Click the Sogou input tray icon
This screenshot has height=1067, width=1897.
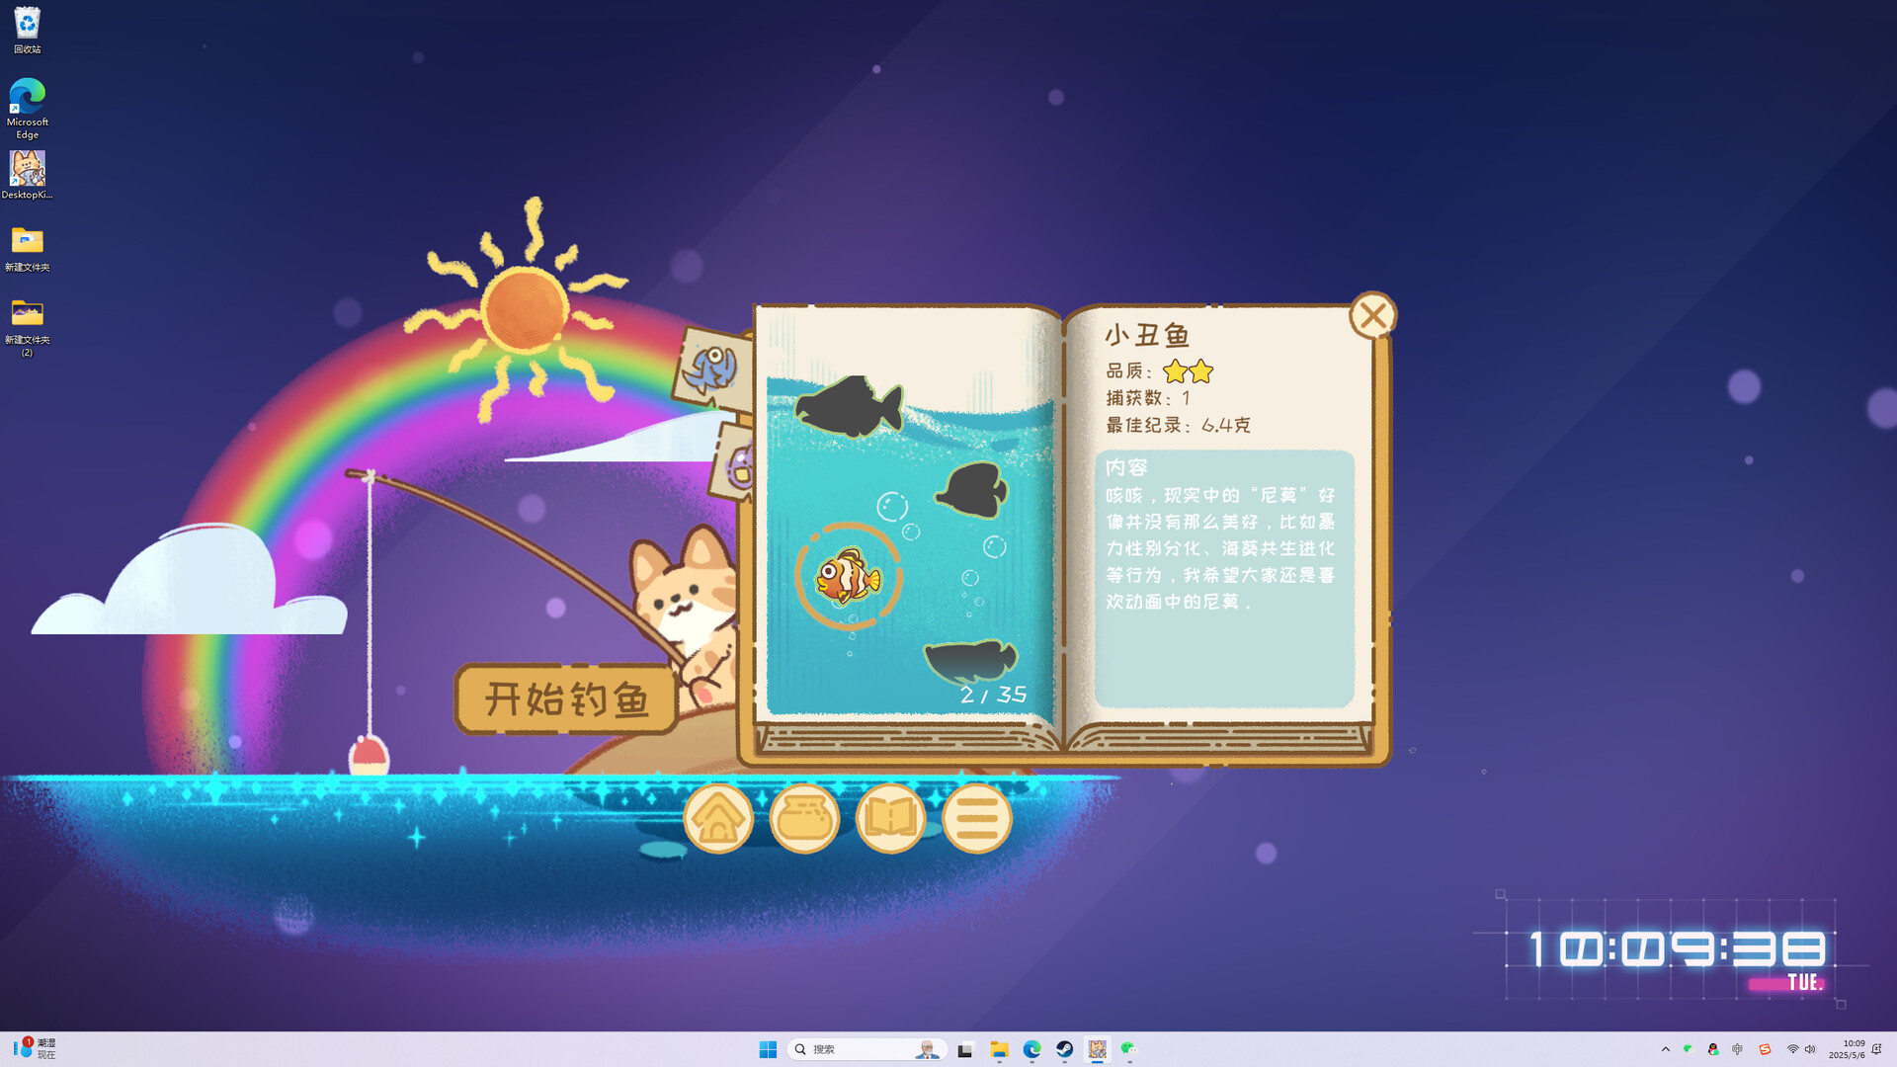tap(1765, 1049)
